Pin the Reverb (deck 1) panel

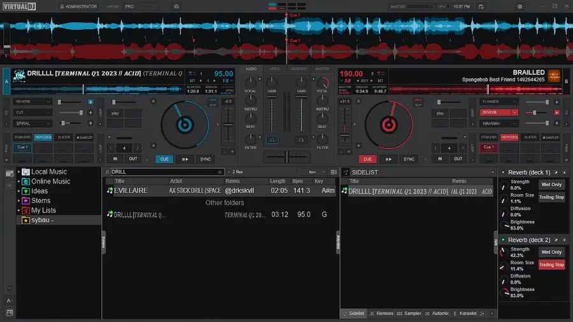click(x=556, y=172)
